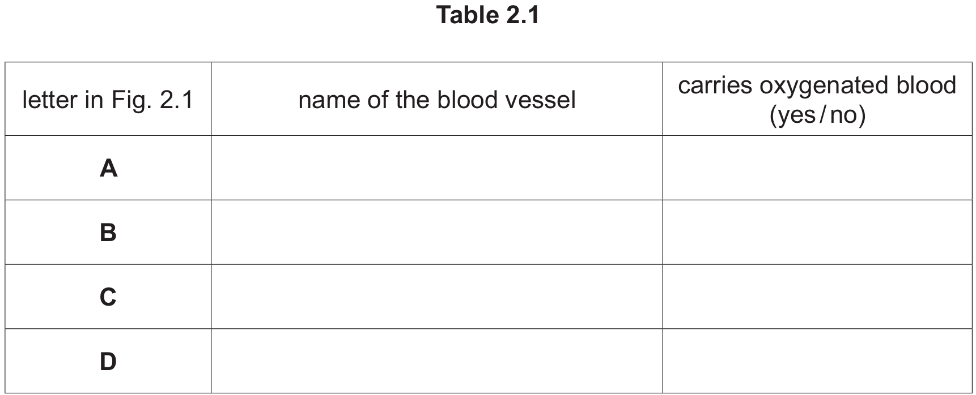Image resolution: width=976 pixels, height=395 pixels.
Task: Click the blood vessel name cell for A
Action: (436, 168)
